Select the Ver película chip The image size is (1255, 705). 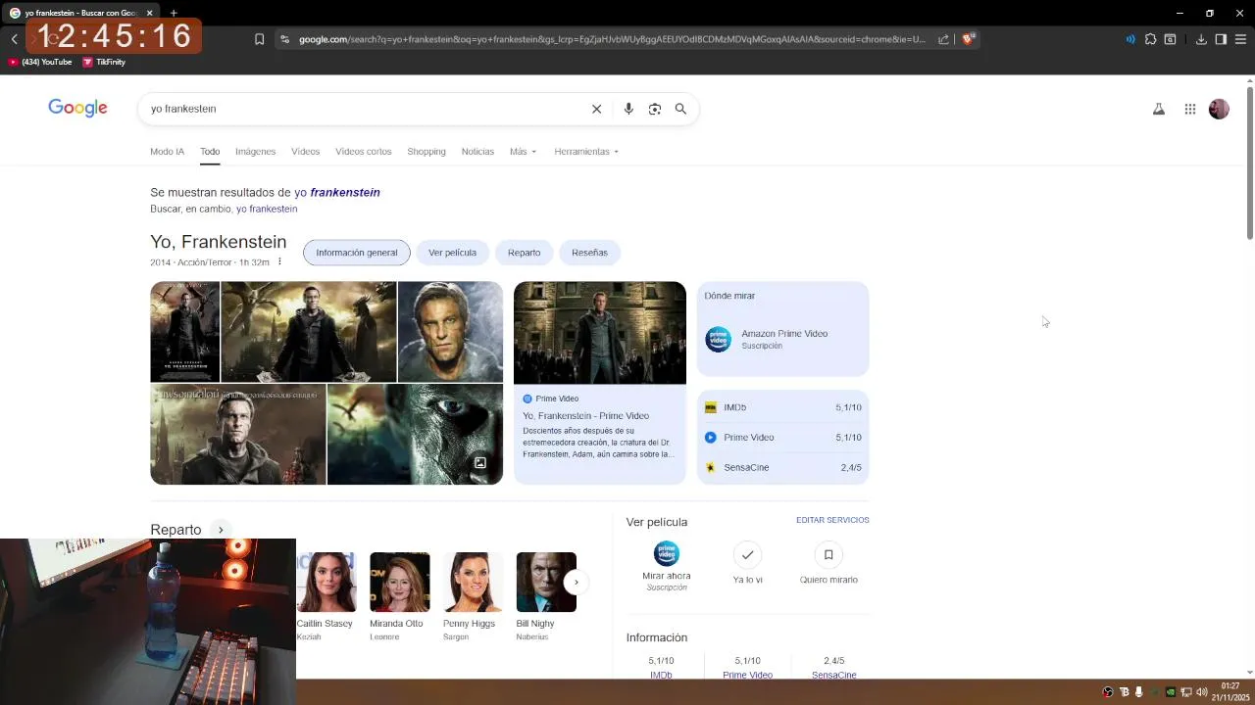coord(452,253)
